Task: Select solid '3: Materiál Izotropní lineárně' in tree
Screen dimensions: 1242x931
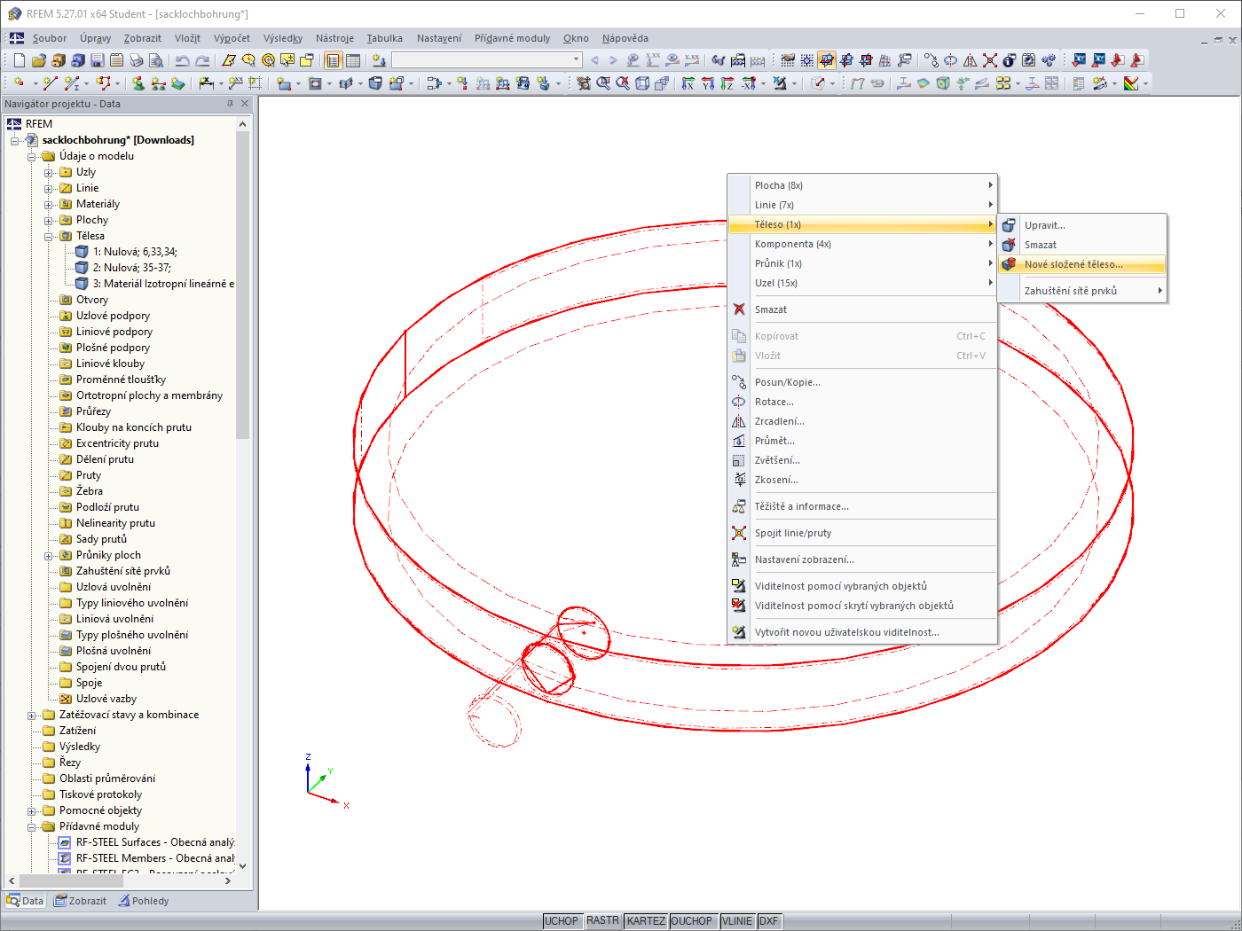Action: tap(163, 284)
